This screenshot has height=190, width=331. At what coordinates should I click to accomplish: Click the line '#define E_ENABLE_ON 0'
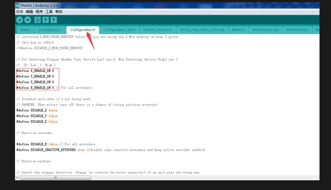35,88
